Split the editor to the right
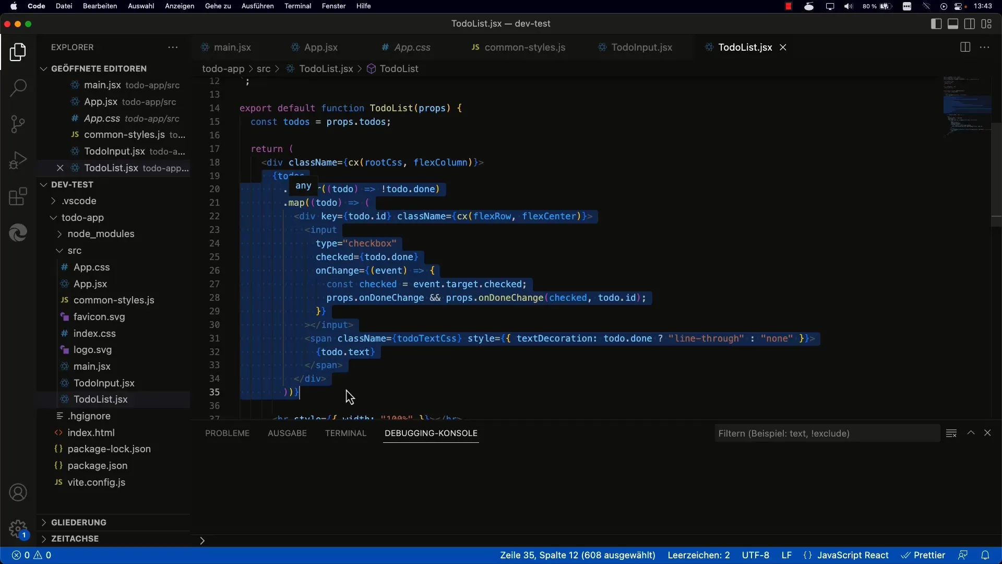The width and height of the screenshot is (1002, 564). tap(965, 47)
